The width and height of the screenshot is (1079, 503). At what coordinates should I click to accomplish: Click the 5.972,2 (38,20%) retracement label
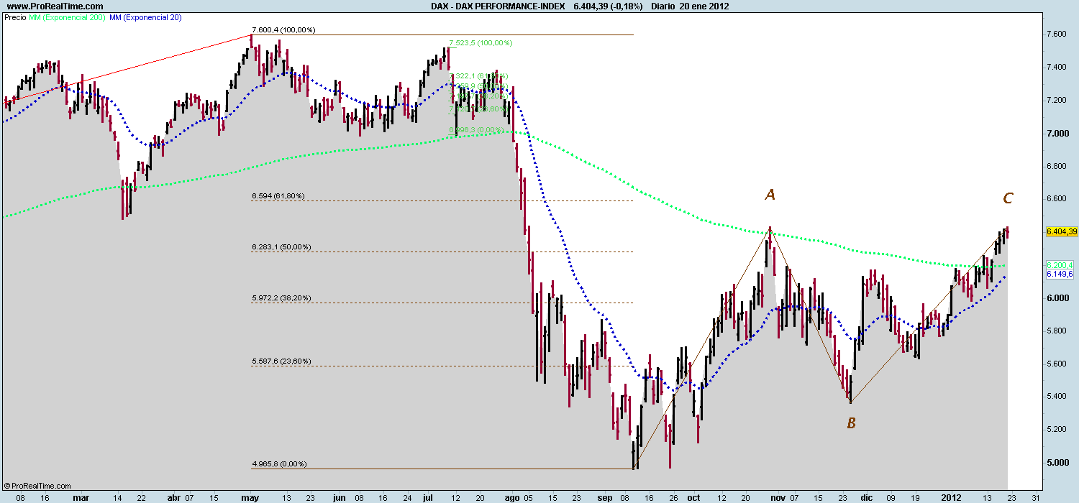pyautogui.click(x=281, y=297)
